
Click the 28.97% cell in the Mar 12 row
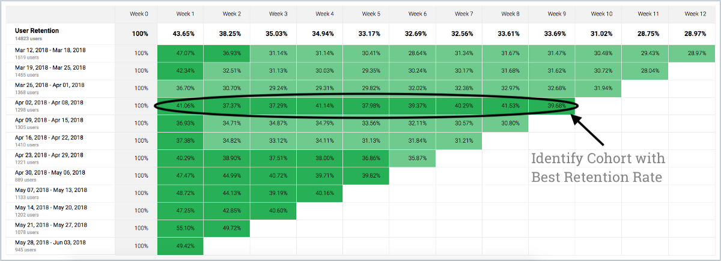point(695,53)
